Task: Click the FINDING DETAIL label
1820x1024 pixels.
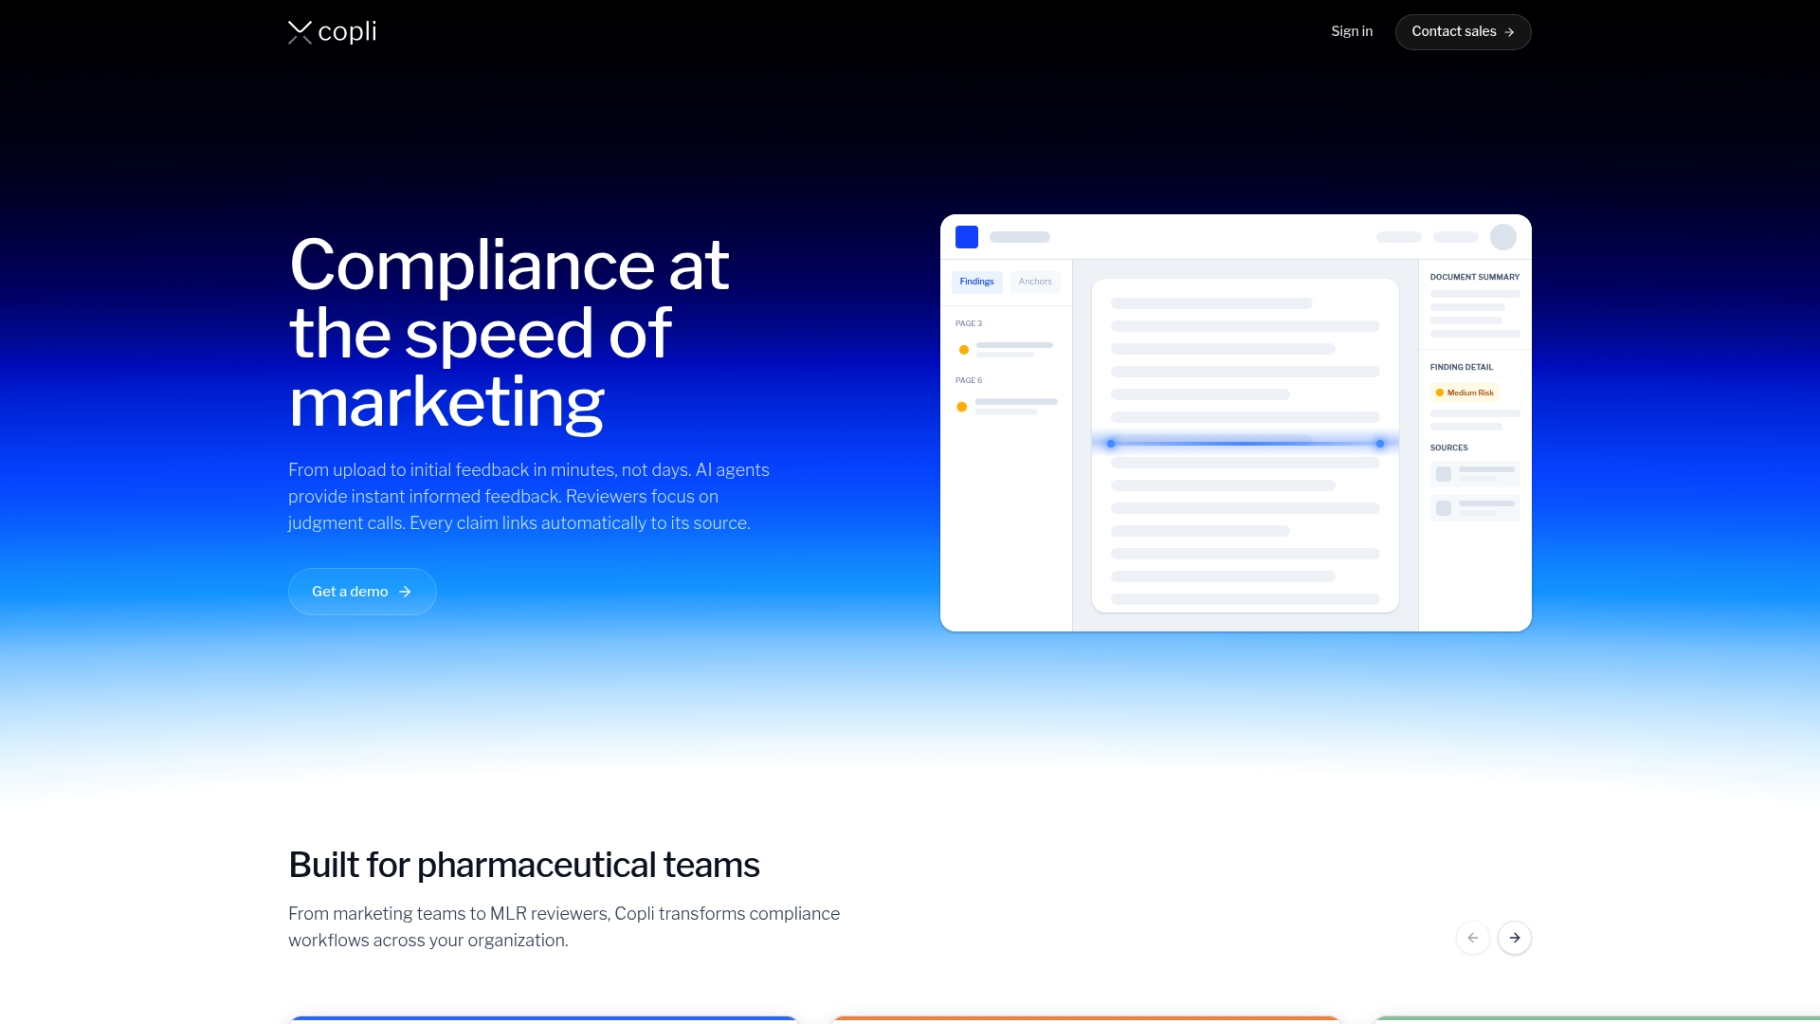Action: 1462,367
